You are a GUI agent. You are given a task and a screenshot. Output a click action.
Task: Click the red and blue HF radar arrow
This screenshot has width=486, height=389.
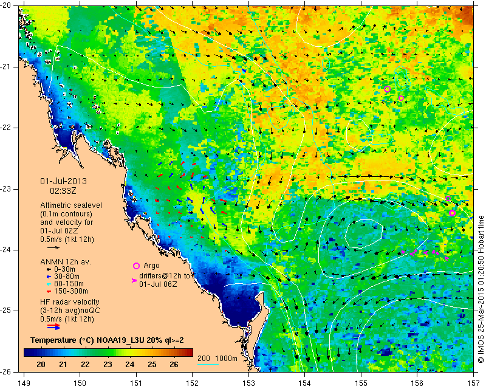[53, 326]
